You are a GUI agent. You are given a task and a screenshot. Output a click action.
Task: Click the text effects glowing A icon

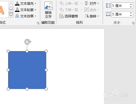(17, 16)
